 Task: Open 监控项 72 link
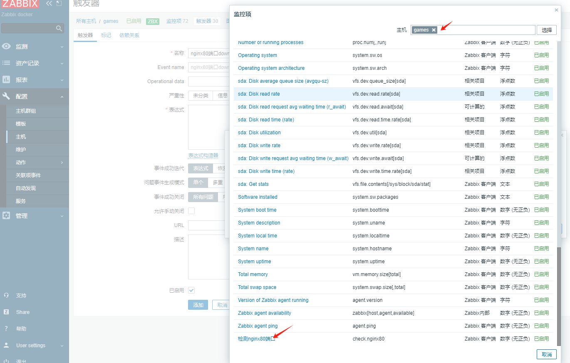[177, 21]
